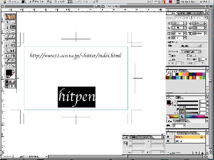Select the Gradient Mesh tool
Screen dimensions: 214x160
tap(8, 56)
